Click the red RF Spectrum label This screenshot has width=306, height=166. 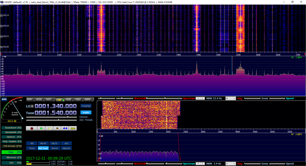coord(189,98)
